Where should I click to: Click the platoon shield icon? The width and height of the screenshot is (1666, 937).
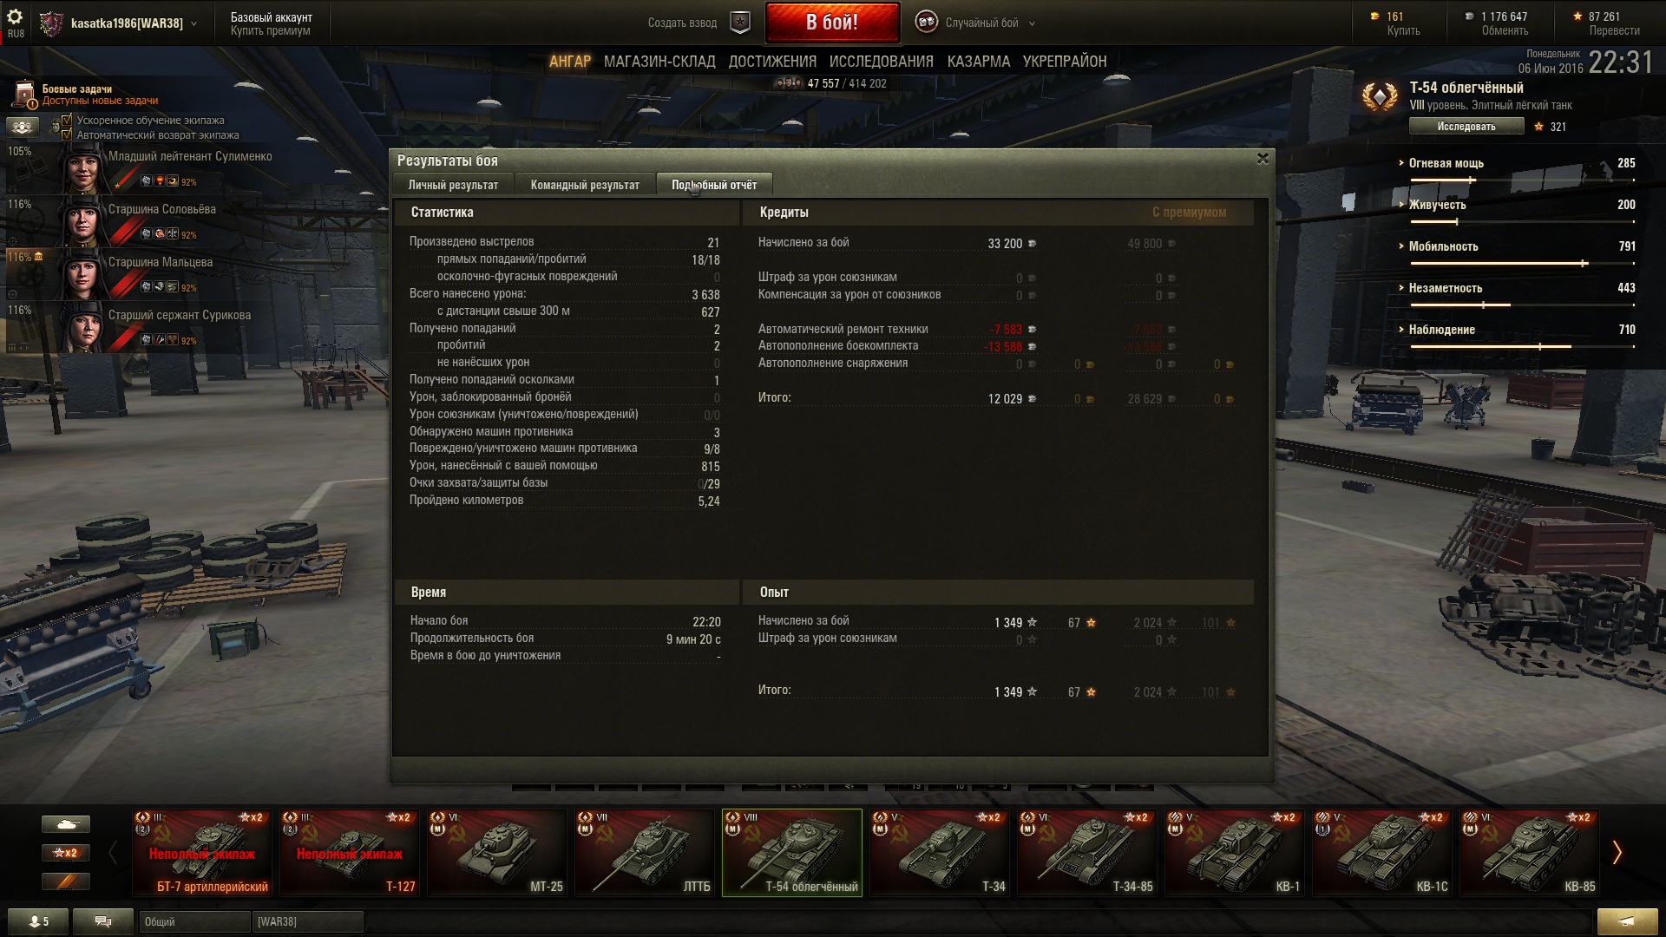click(740, 23)
